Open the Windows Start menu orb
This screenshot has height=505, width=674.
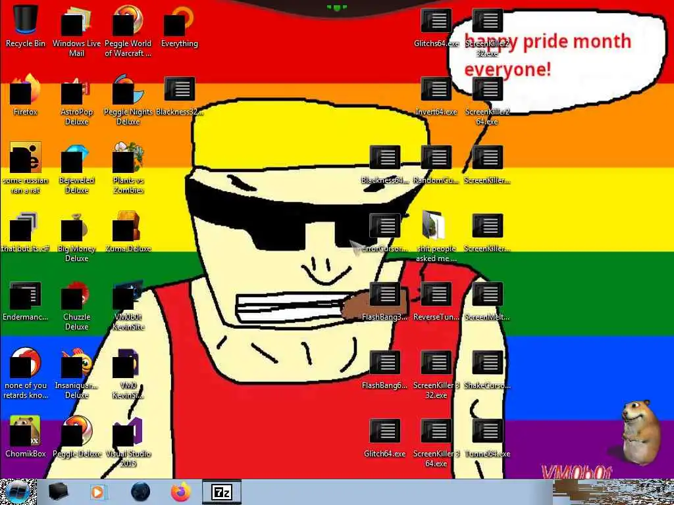[18, 492]
